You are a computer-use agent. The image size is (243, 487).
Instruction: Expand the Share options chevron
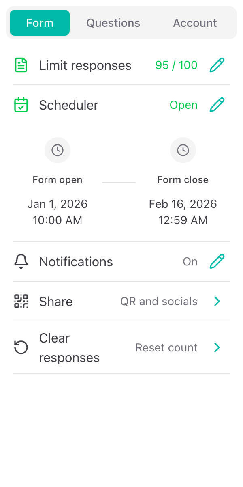217,301
